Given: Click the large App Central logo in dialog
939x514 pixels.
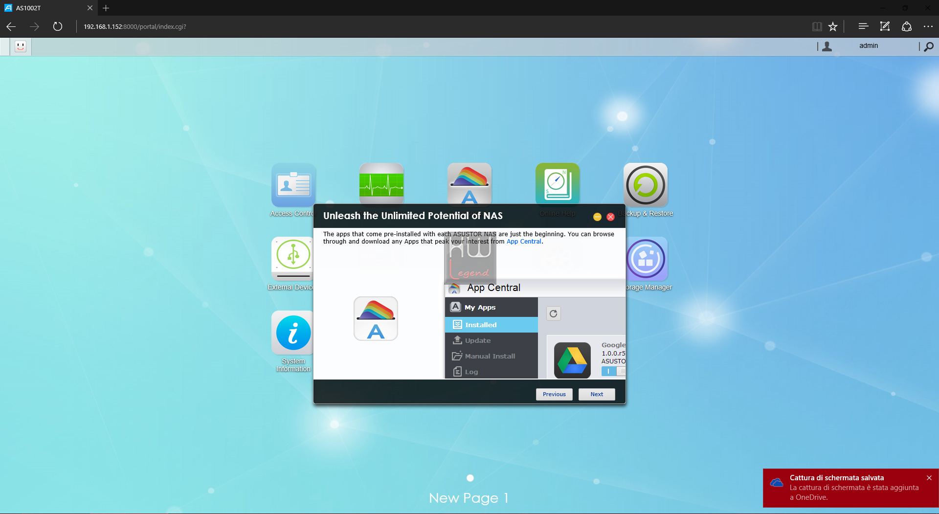Looking at the screenshot, I should pyautogui.click(x=376, y=318).
